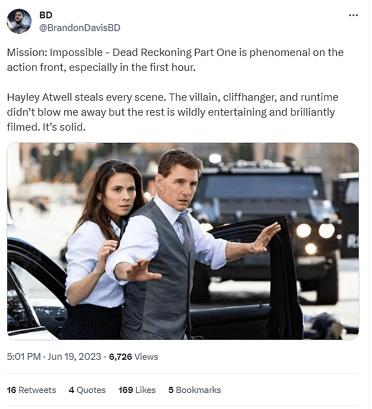Viewport: 372px width, 409px height.
Task: Open the attached movie still image
Action: (x=183, y=241)
